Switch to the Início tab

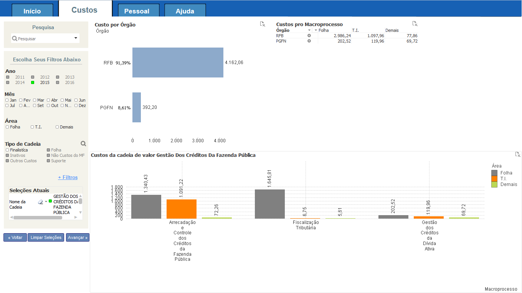point(32,11)
